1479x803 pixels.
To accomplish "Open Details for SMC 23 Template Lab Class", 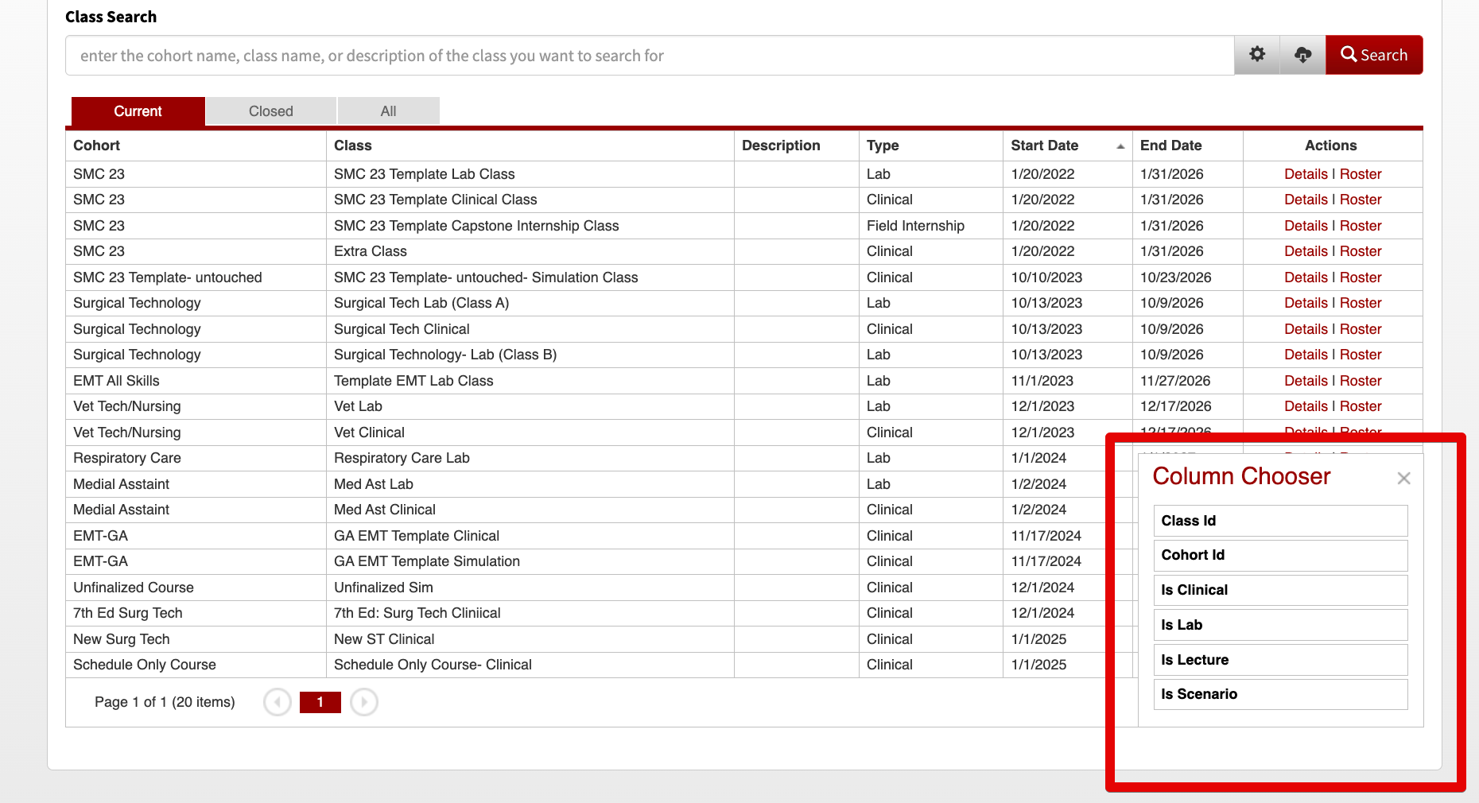I will tap(1306, 174).
